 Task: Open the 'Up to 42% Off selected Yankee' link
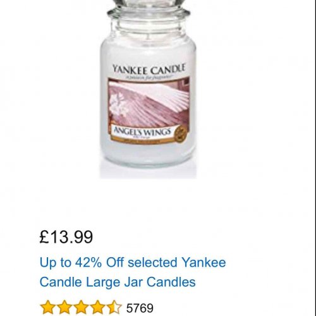coord(133,263)
